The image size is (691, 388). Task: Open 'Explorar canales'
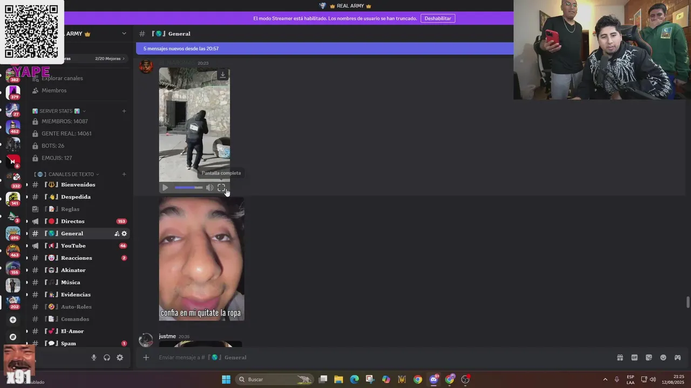point(62,78)
